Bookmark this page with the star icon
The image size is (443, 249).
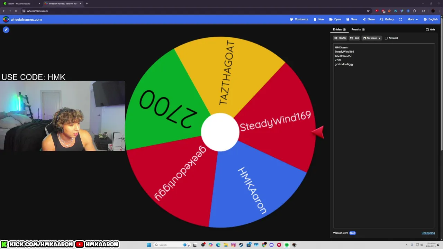click(368, 11)
